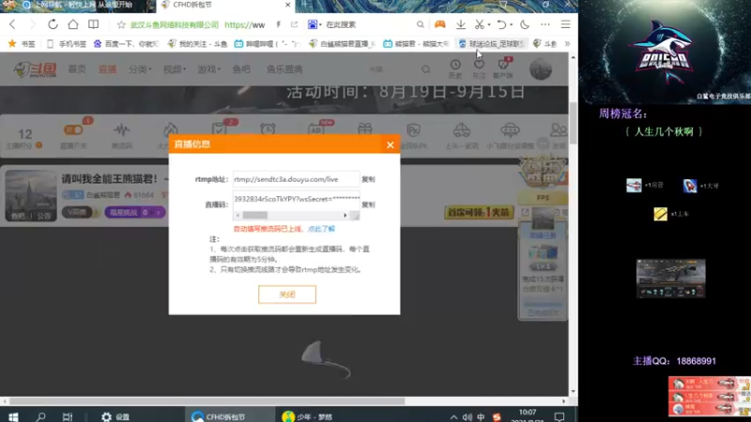Open the user avatar in Douyu header
This screenshot has height=422, width=751.
[541, 69]
